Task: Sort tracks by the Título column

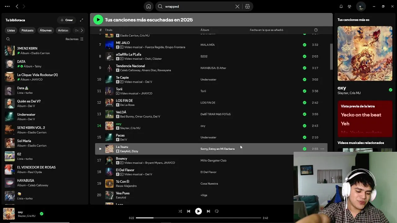Action: pyautogui.click(x=109, y=30)
